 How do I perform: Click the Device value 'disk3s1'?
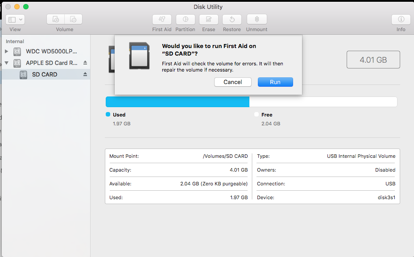coord(386,197)
